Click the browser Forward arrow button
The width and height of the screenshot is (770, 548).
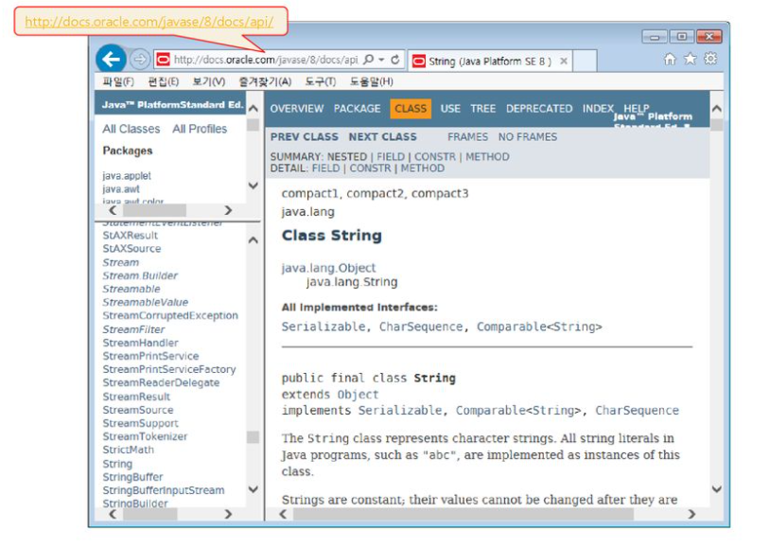(x=140, y=60)
